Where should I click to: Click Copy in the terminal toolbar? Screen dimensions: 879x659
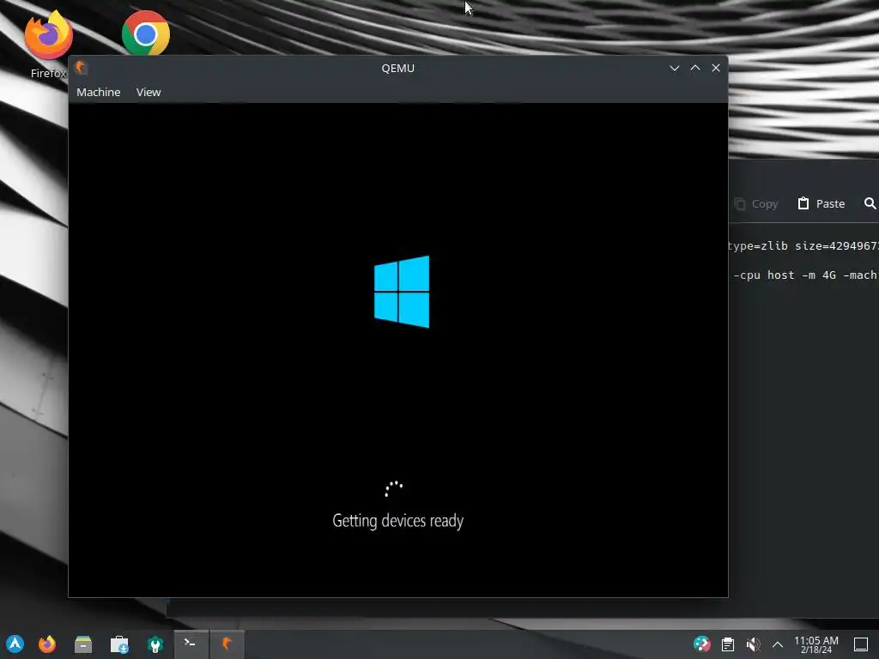[756, 203]
